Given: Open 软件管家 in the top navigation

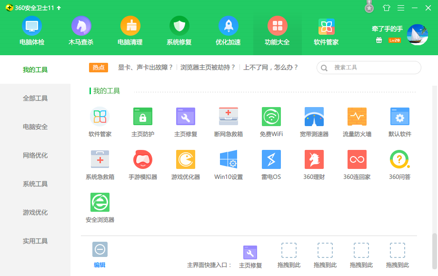Looking at the screenshot, I should click(326, 31).
